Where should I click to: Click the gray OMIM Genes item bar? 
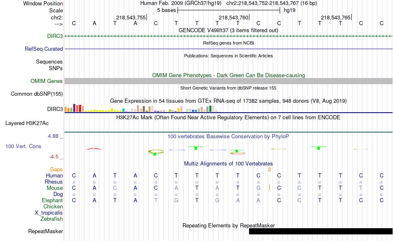229,81
